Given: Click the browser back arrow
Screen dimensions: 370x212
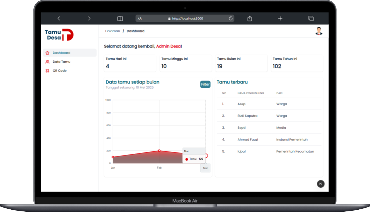Looking at the screenshot, I should 59,18.
